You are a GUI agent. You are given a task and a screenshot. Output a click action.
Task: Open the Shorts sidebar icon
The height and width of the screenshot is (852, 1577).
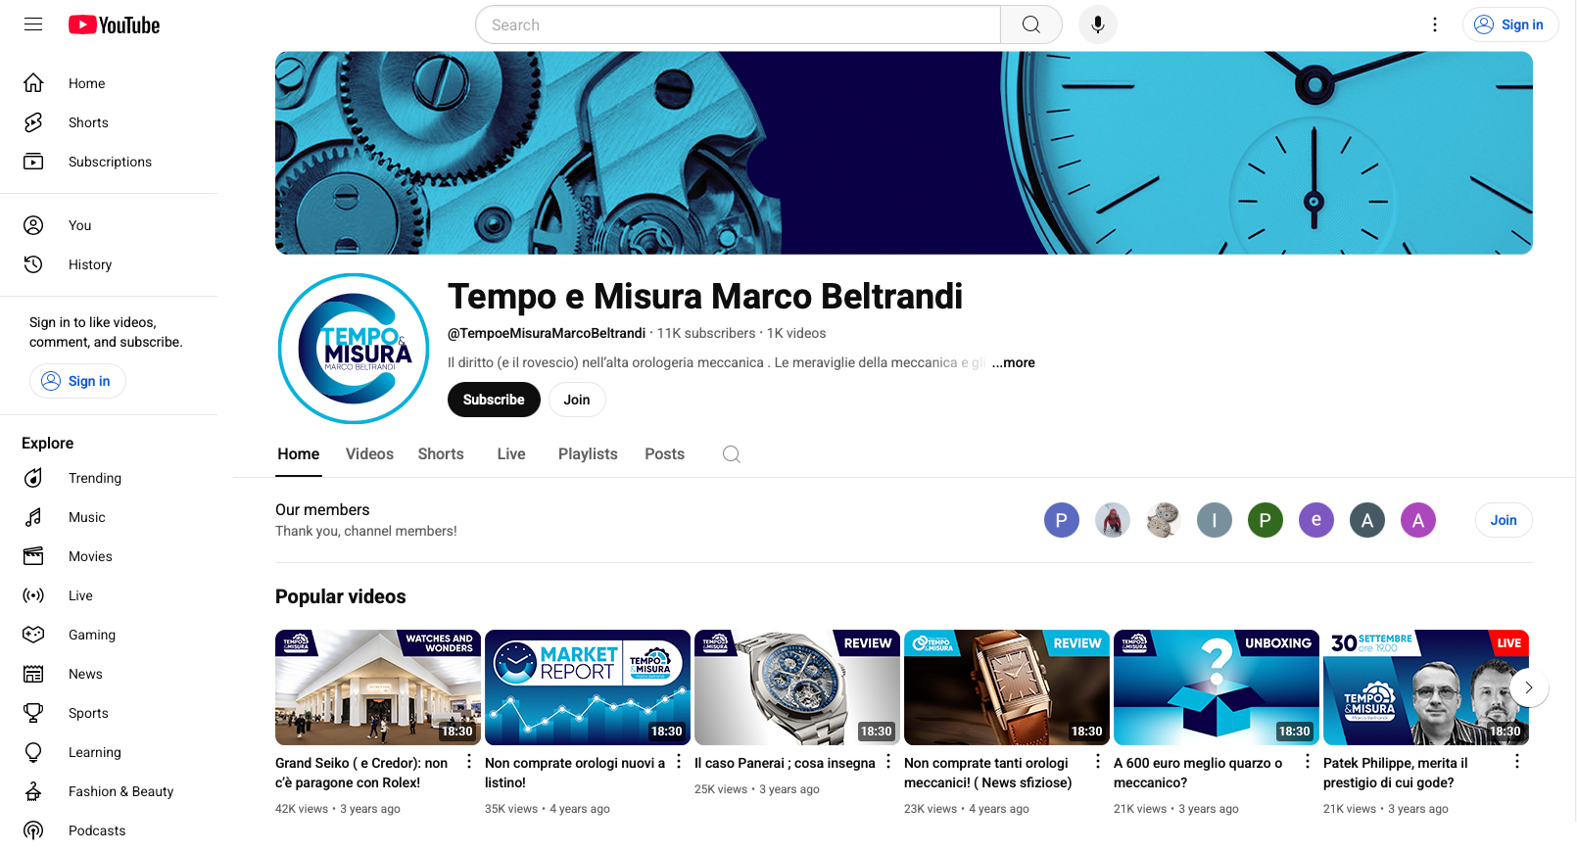point(33,122)
